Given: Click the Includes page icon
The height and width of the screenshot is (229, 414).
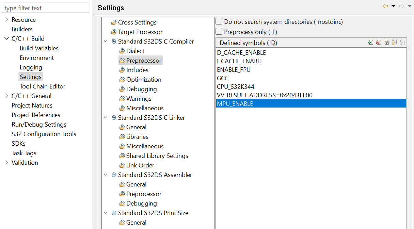Looking at the screenshot, I should click(122, 70).
